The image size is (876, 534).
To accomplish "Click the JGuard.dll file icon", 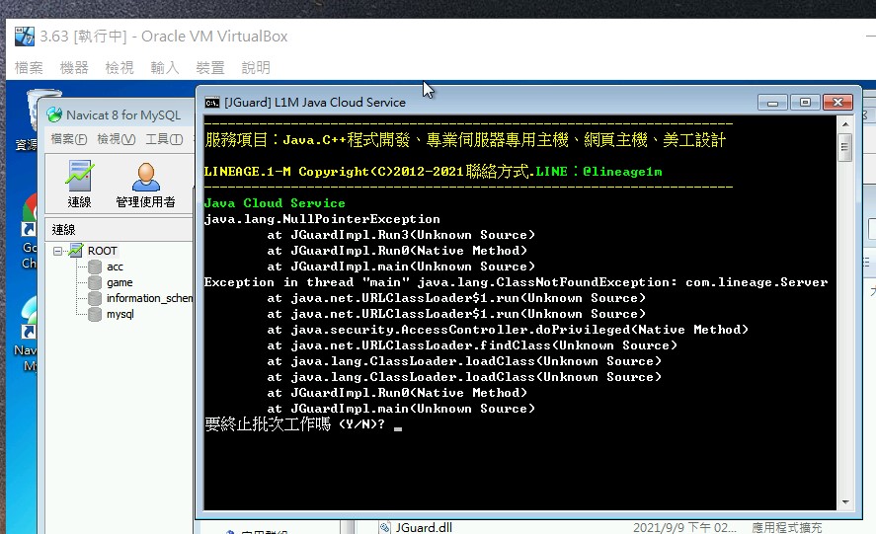I will pos(385,527).
